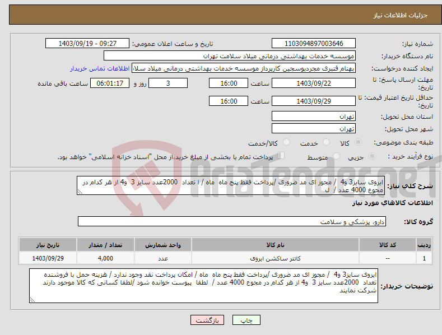Click the نوع فرآیند خرید label
This screenshot has width=442, height=335.
[411, 156]
